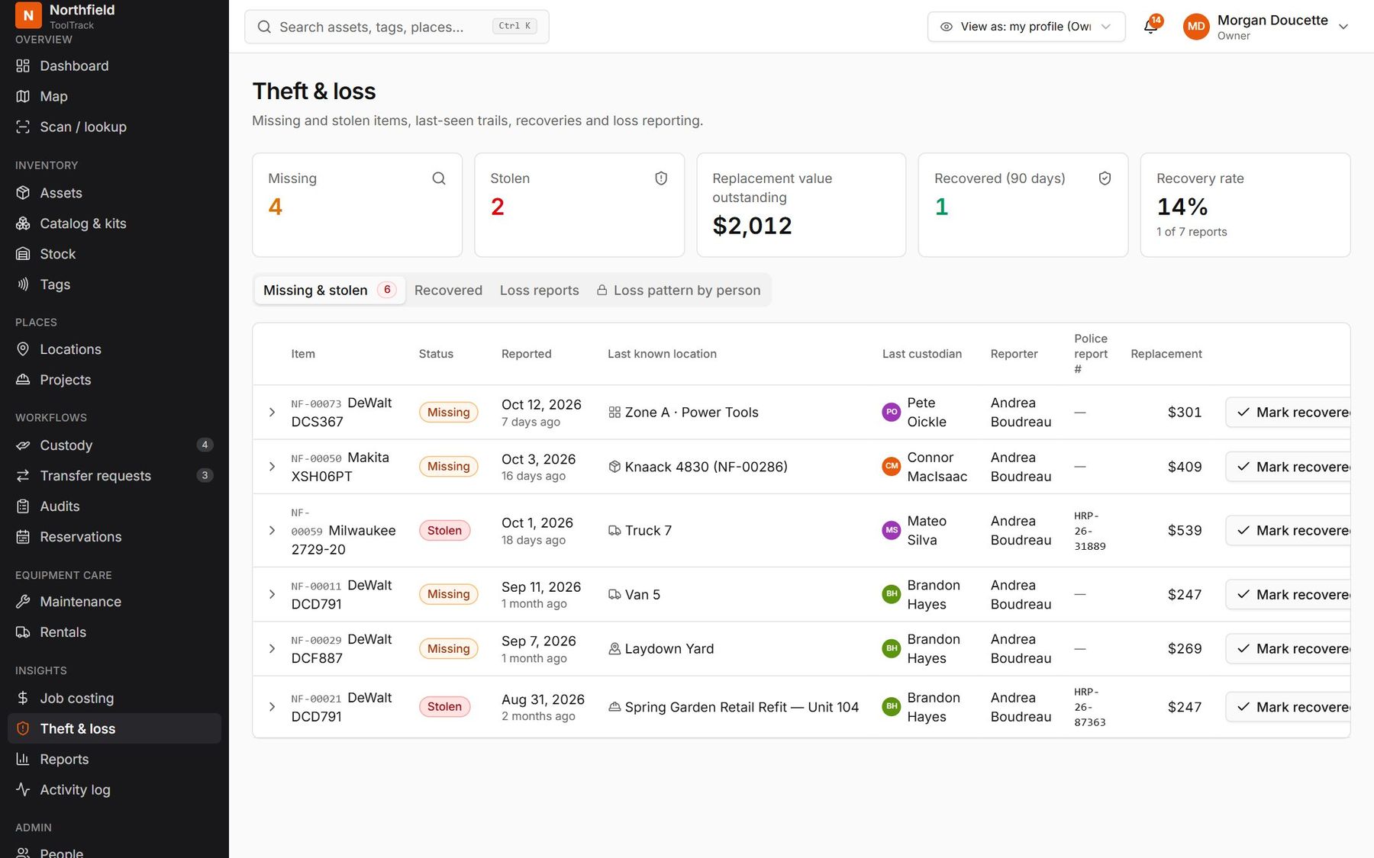
Task: Click the Replacement column header
Action: click(x=1166, y=354)
